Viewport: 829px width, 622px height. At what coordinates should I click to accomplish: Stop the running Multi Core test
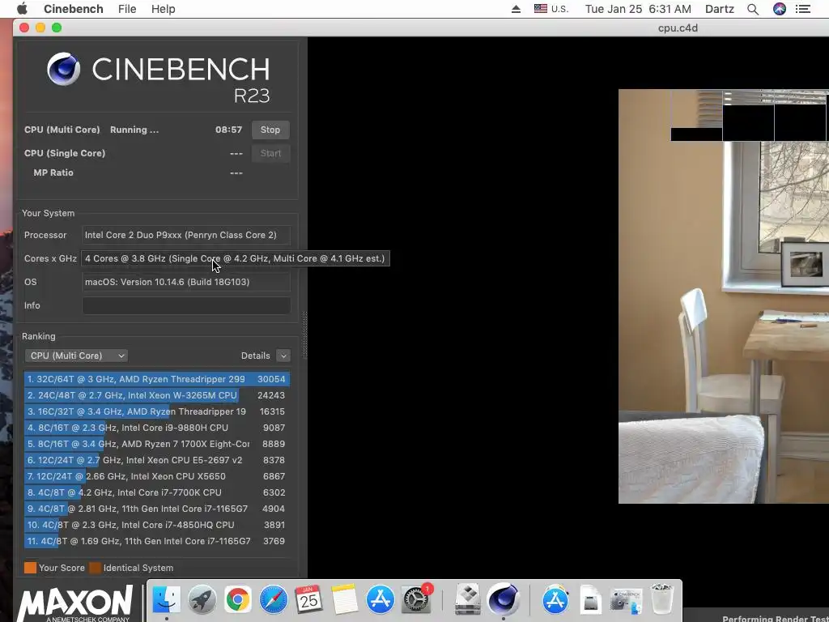pos(270,130)
